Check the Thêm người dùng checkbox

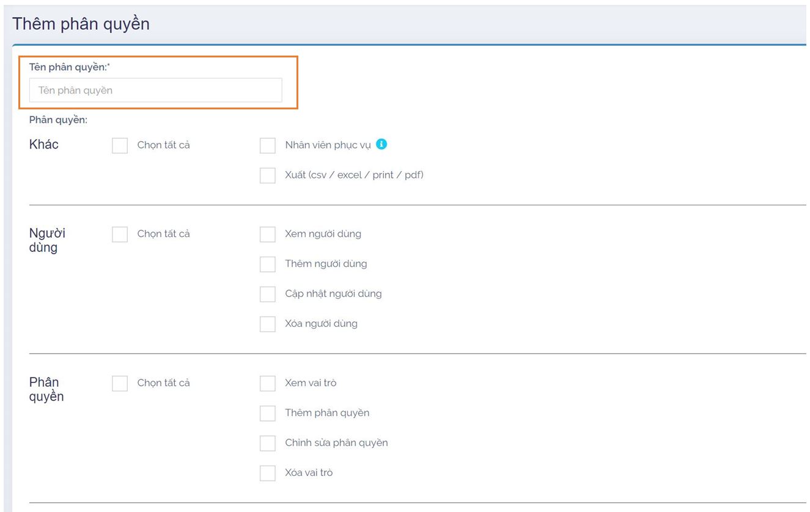click(268, 264)
